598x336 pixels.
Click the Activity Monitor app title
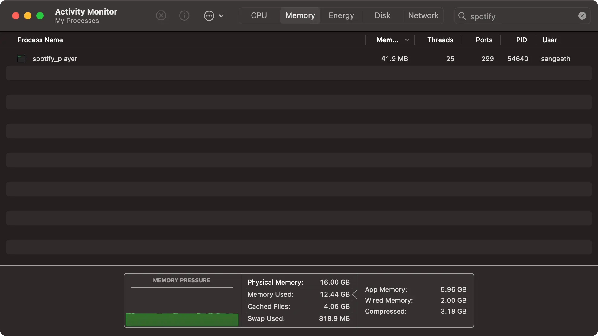tap(86, 11)
